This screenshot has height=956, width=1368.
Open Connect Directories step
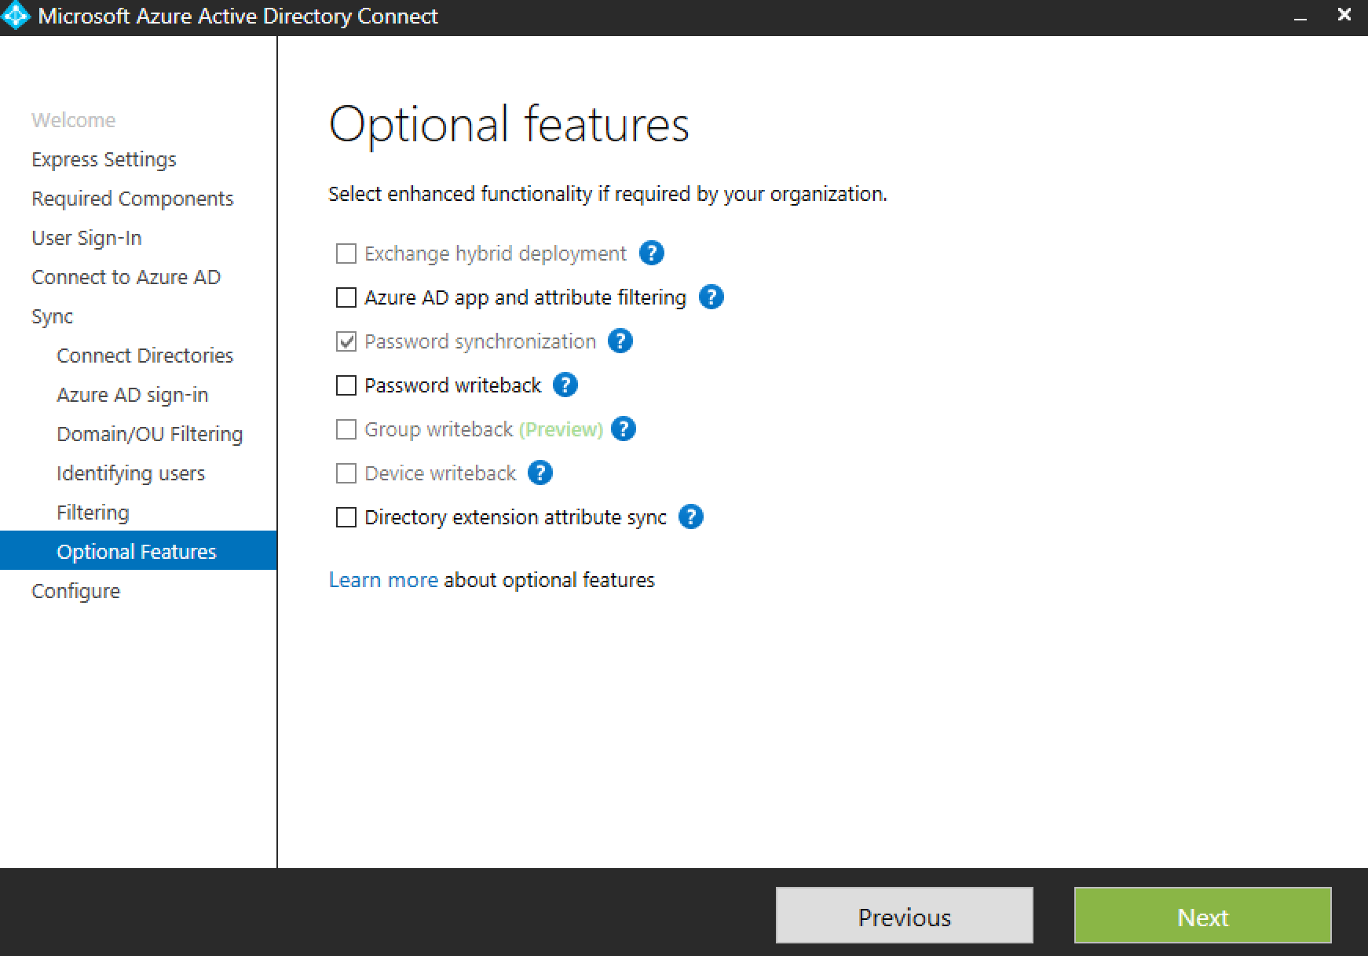tap(144, 356)
